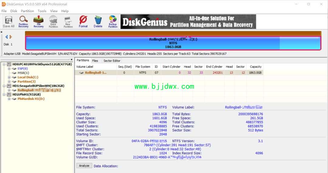Select the Rollingball row in the partition table

coord(169,73)
